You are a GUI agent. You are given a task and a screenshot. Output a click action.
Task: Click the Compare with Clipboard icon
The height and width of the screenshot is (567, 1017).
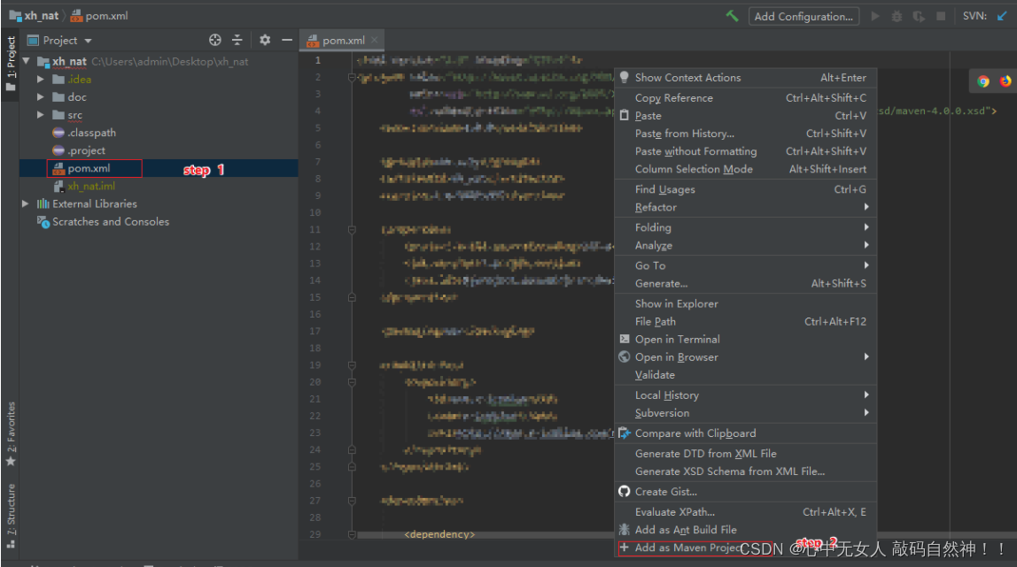coord(624,433)
